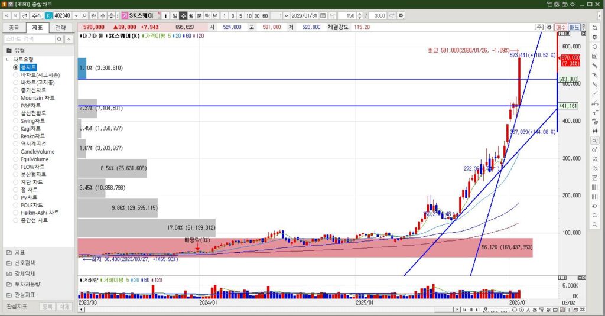Expand the 신호검색 tree section

(9, 263)
